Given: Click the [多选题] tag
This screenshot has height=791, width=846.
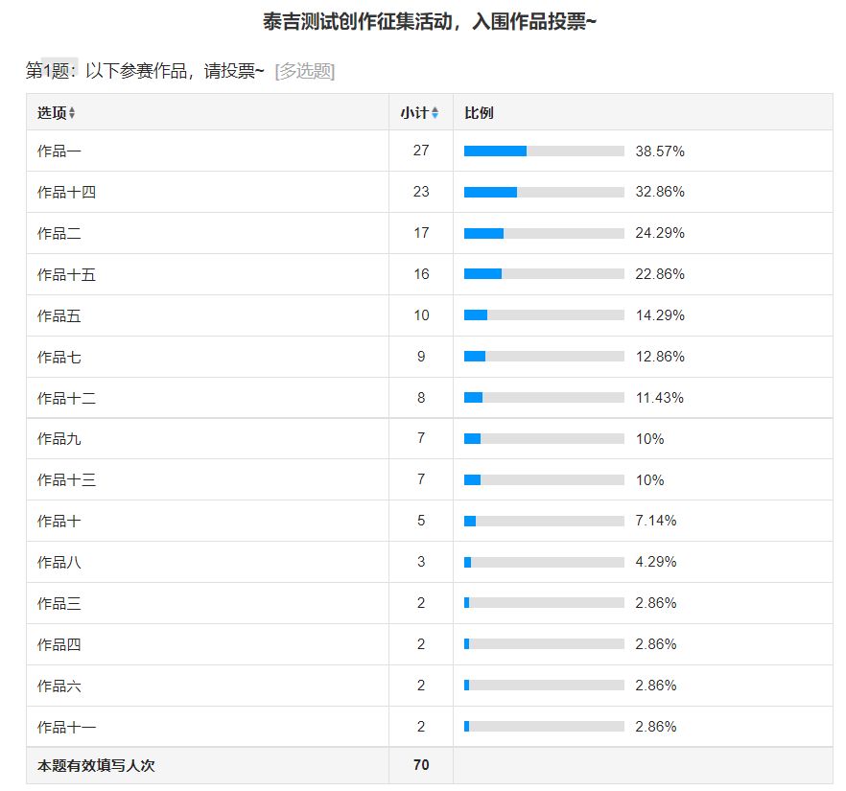Looking at the screenshot, I should coord(305,72).
